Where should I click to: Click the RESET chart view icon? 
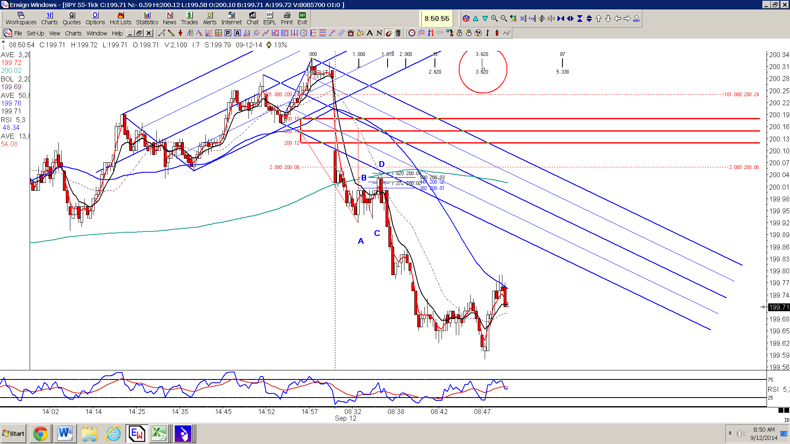pyautogui.click(x=637, y=18)
